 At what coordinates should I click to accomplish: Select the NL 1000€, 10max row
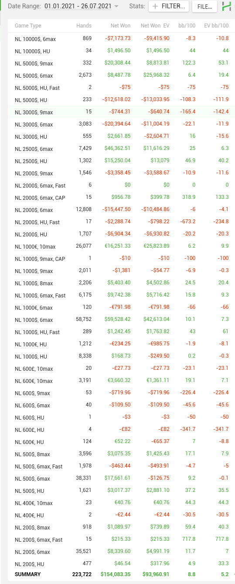coord(121,246)
